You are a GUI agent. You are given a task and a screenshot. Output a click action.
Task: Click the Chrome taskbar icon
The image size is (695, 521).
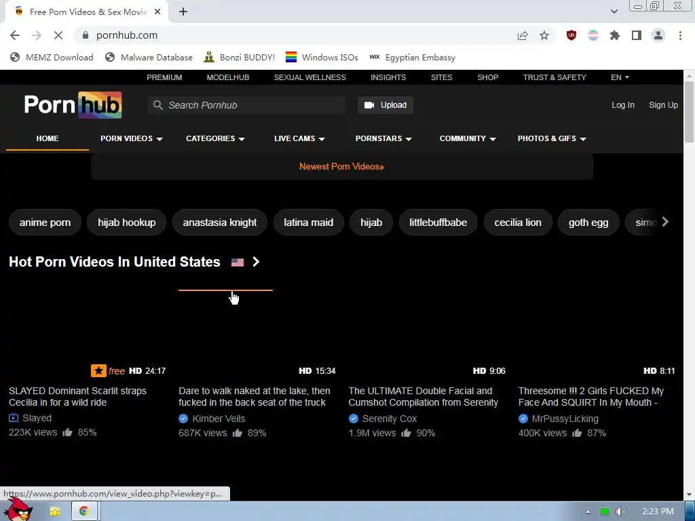coord(83,512)
